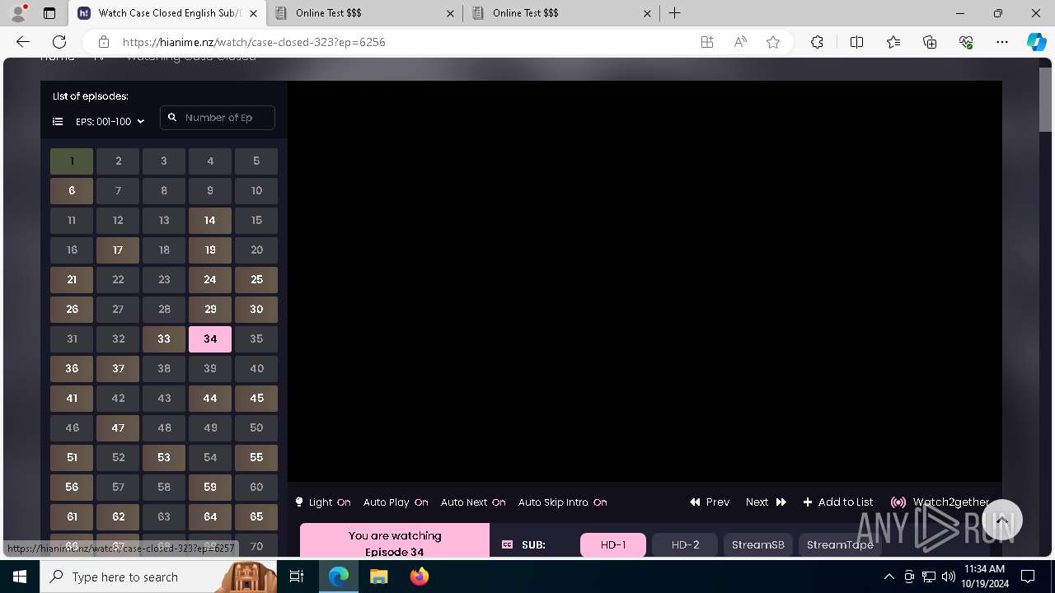
Task: Click the Number of Ep search field
Action: tap(218, 118)
